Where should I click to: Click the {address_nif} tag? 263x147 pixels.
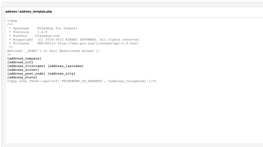click(x=20, y=62)
